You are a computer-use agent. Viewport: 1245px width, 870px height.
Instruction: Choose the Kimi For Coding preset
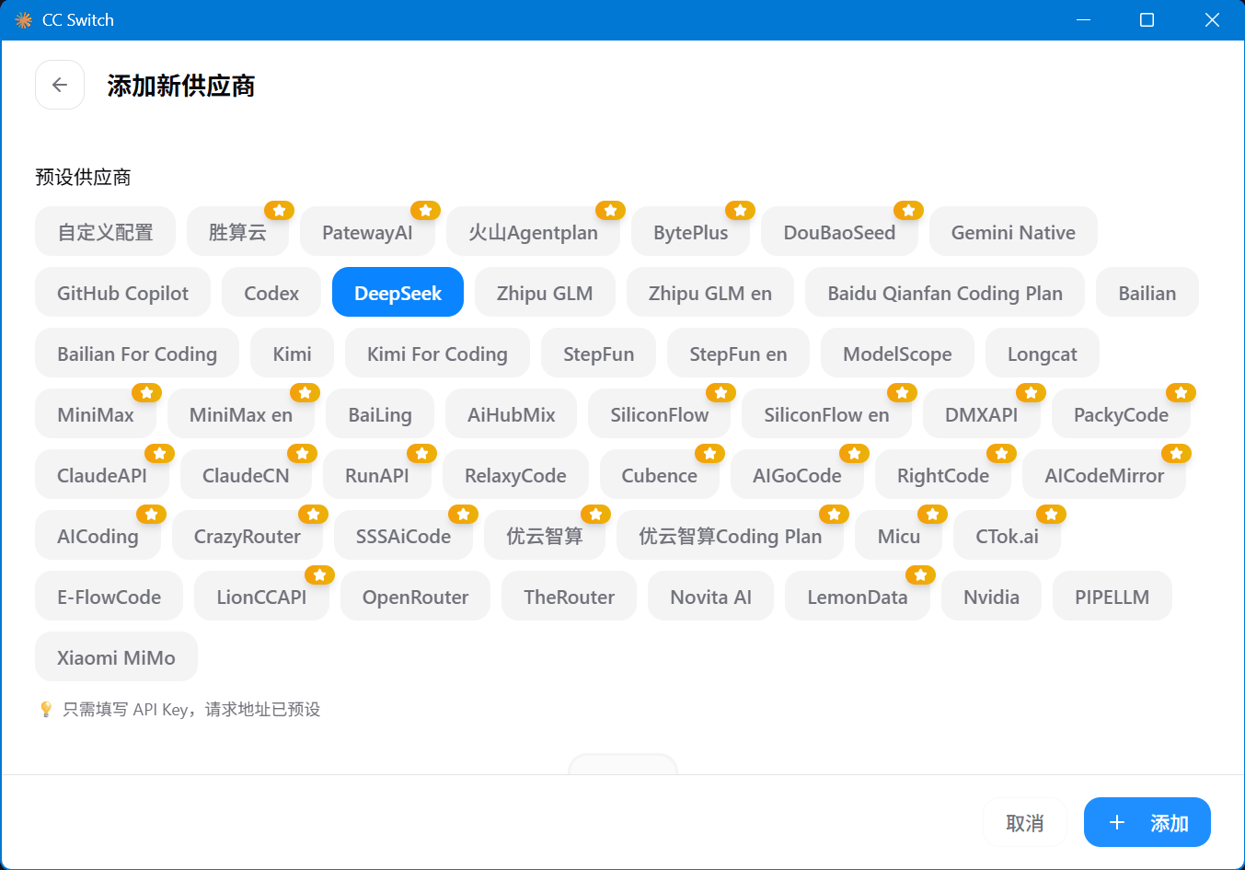tap(437, 353)
